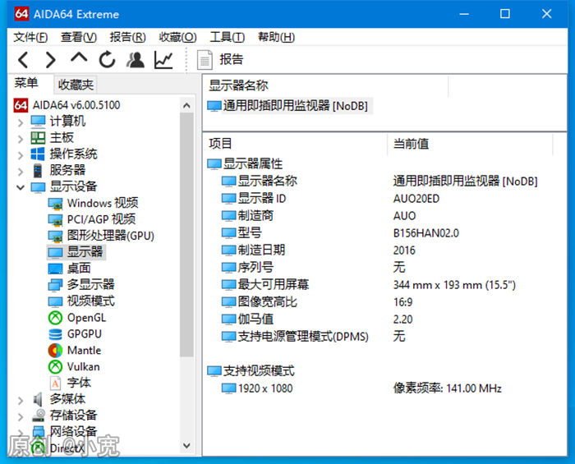Image resolution: width=575 pixels, height=464 pixels.
Task: Click the Mantle colorful icon
Action: tap(55, 351)
